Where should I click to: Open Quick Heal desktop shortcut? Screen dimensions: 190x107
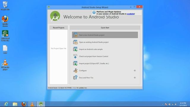[5, 36]
